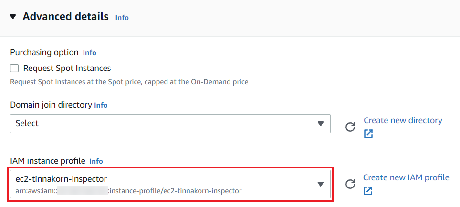
Task: Click external-link icon under Create new IAM profile
Action: (367, 191)
